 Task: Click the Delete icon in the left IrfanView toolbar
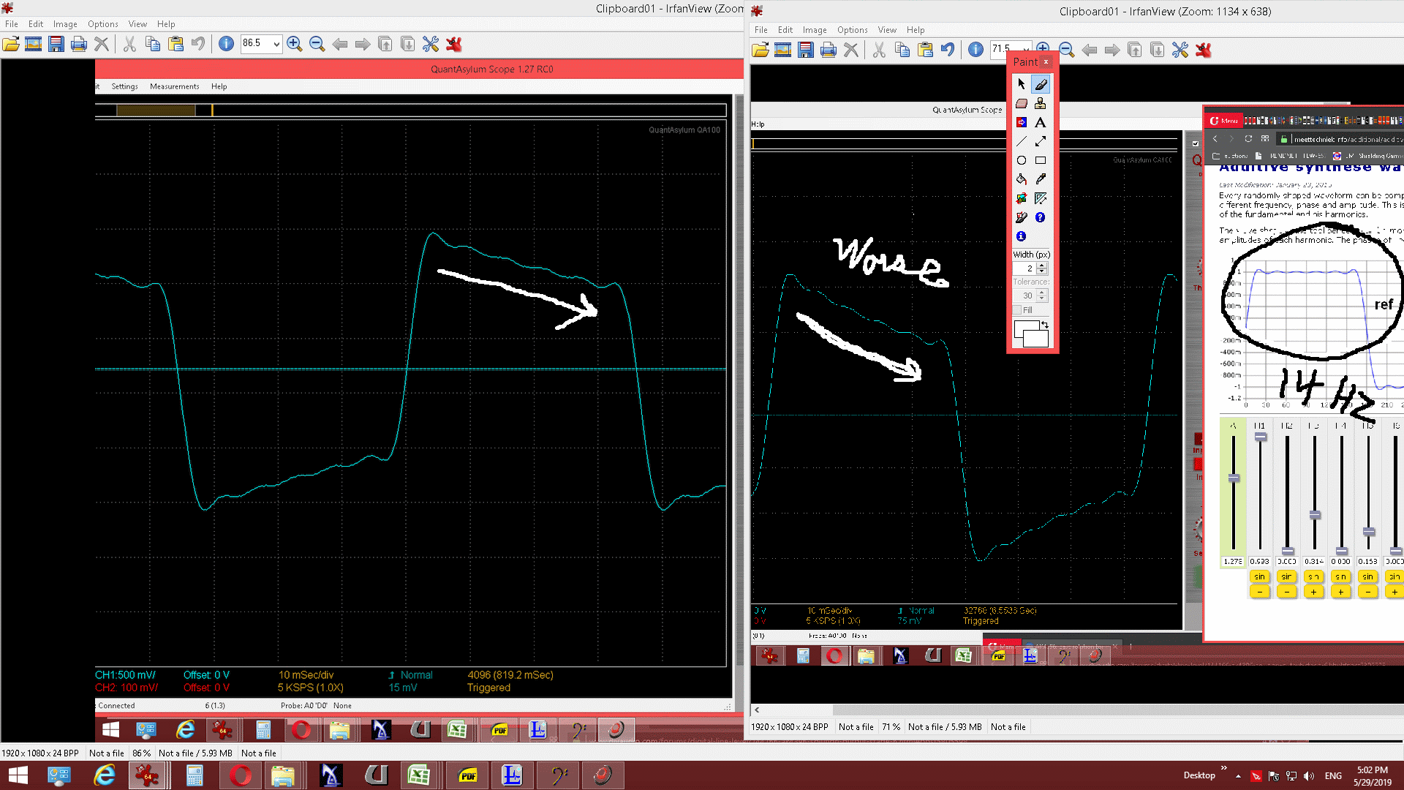pos(102,45)
